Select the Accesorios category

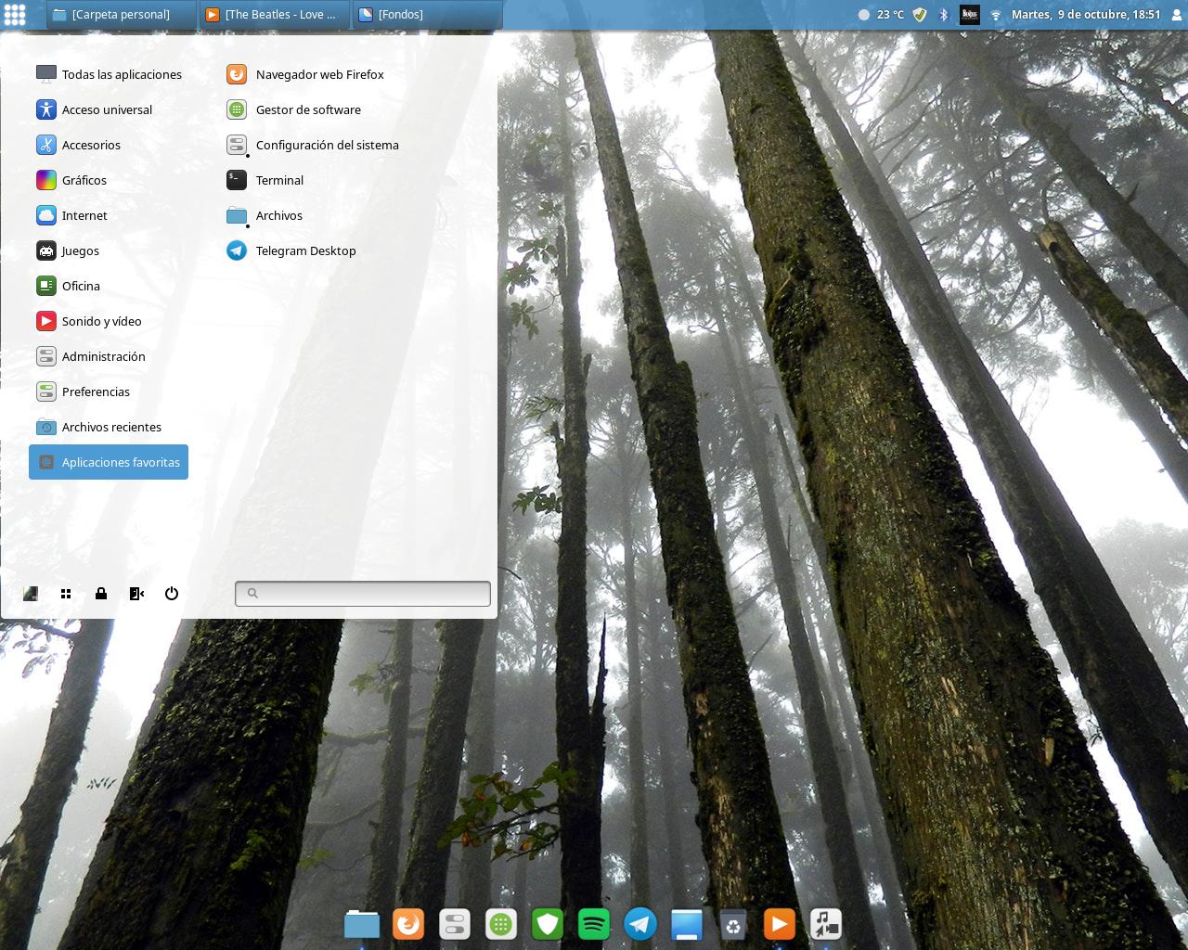pyautogui.click(x=109, y=145)
